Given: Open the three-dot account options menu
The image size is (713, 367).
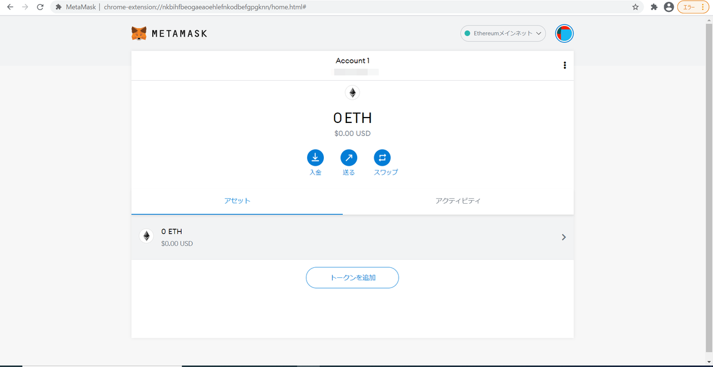Looking at the screenshot, I should click(x=564, y=65).
